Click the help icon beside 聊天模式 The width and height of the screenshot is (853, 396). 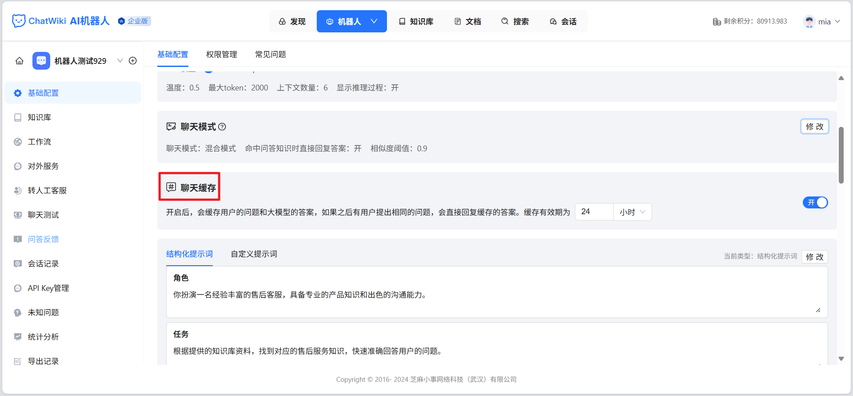[222, 127]
